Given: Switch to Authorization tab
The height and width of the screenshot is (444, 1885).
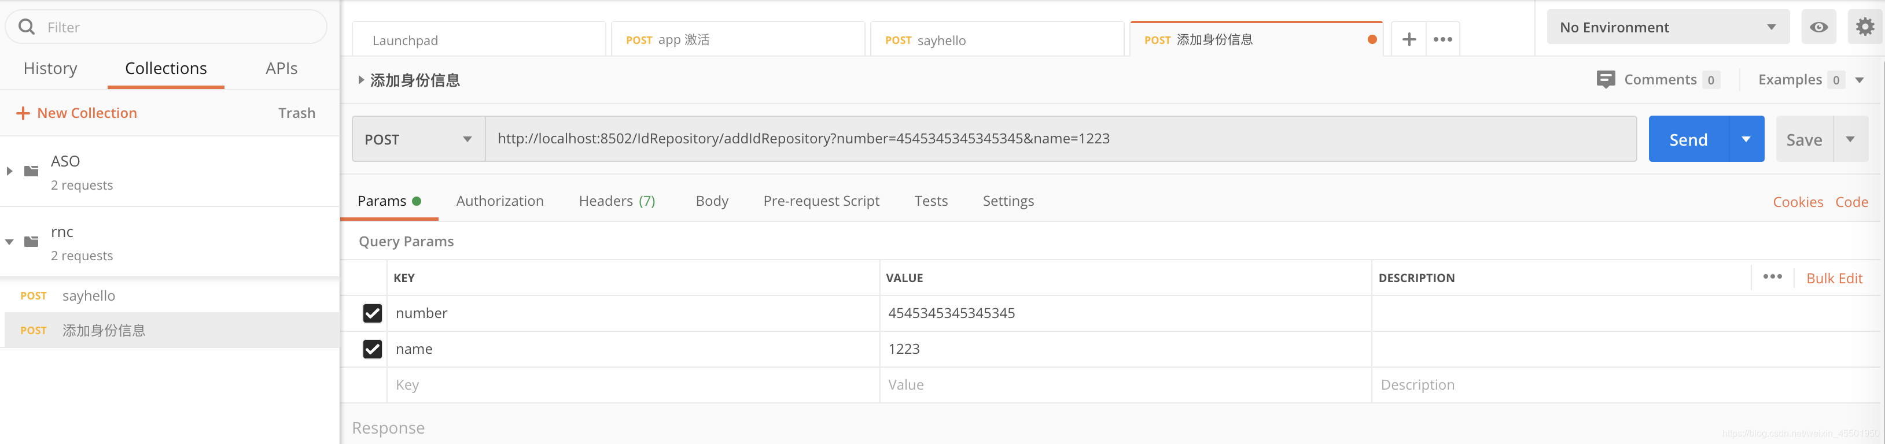Looking at the screenshot, I should pos(500,201).
